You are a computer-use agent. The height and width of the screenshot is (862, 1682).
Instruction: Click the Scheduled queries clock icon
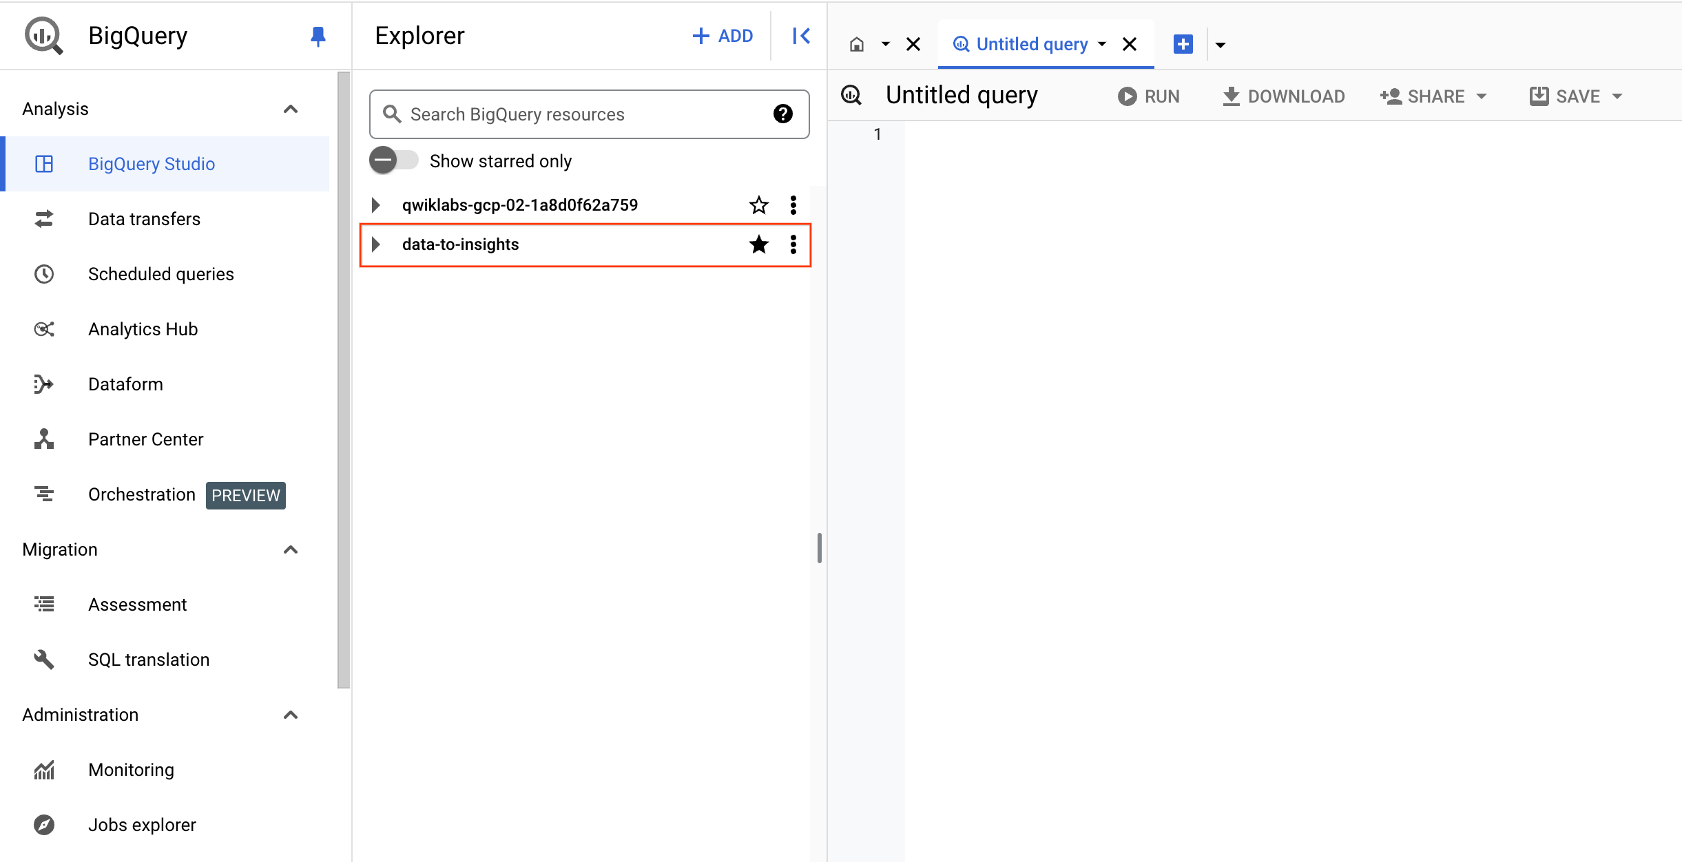(x=44, y=274)
